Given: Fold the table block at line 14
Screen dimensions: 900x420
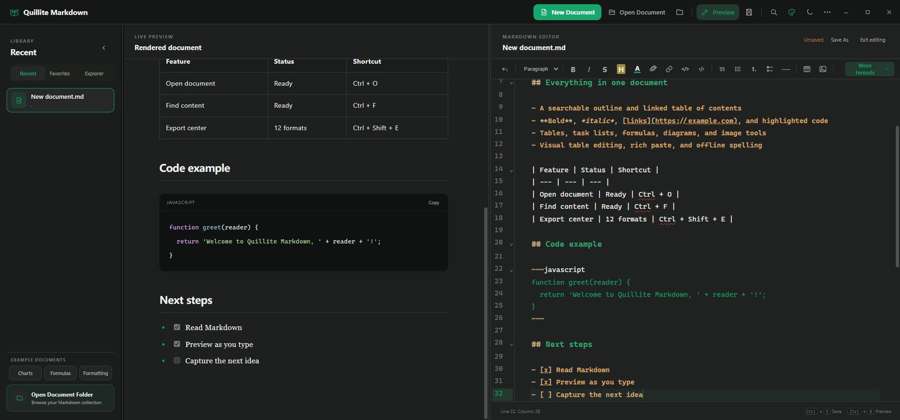Looking at the screenshot, I should (511, 171).
